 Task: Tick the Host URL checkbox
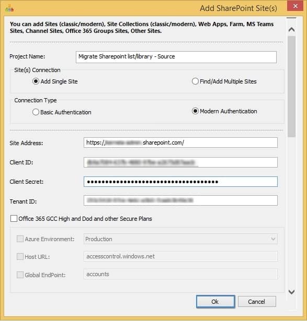[20, 256]
